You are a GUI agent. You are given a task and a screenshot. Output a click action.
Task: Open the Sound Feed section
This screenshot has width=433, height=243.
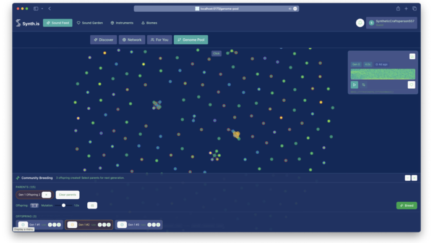tap(58, 23)
